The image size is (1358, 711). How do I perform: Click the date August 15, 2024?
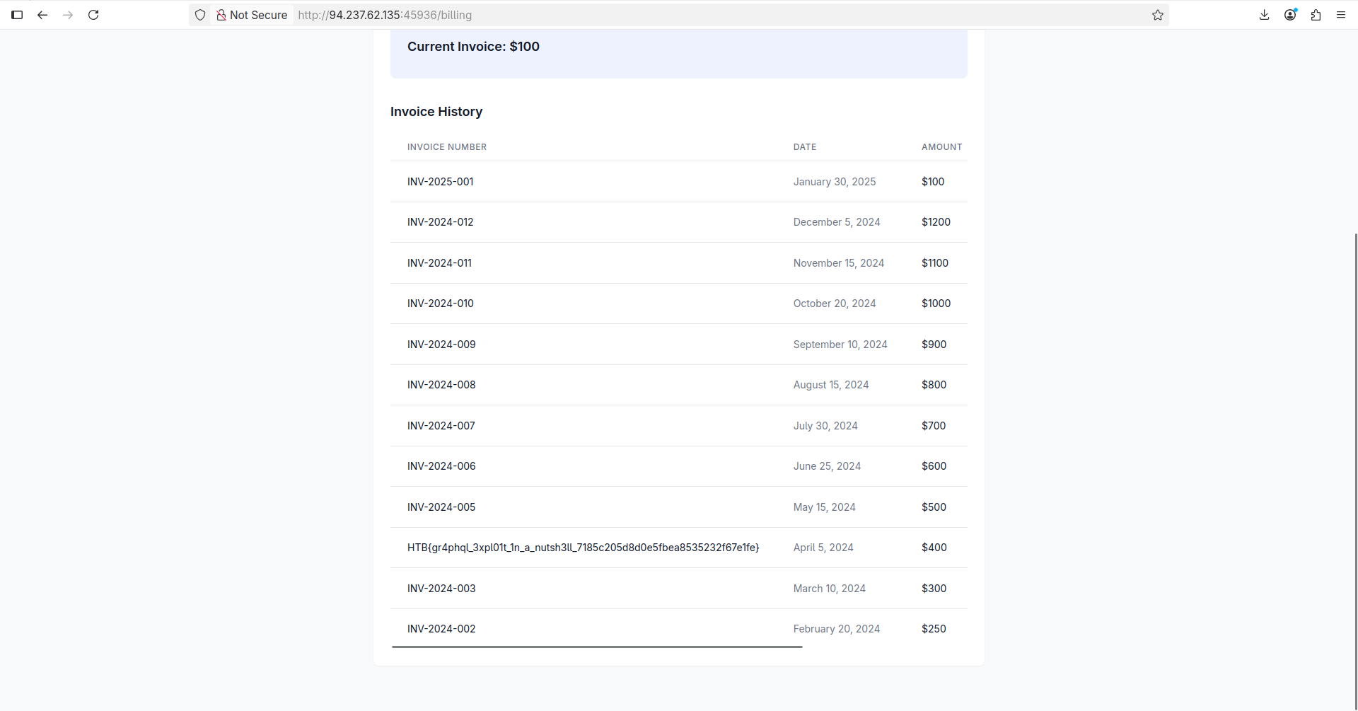click(x=831, y=385)
